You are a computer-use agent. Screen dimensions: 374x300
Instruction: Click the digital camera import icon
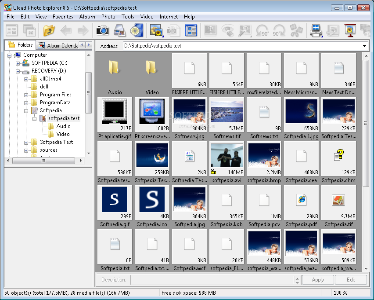(x=103, y=30)
